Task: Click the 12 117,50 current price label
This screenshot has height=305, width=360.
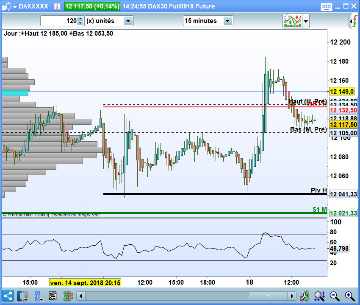Action: [343, 125]
